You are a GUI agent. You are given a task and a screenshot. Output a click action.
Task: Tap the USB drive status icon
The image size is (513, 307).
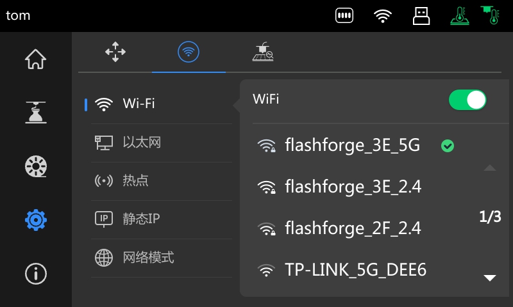pyautogui.click(x=421, y=15)
